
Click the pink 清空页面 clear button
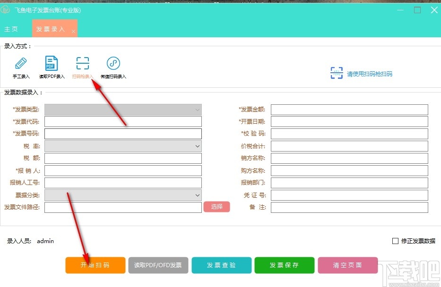point(348,265)
